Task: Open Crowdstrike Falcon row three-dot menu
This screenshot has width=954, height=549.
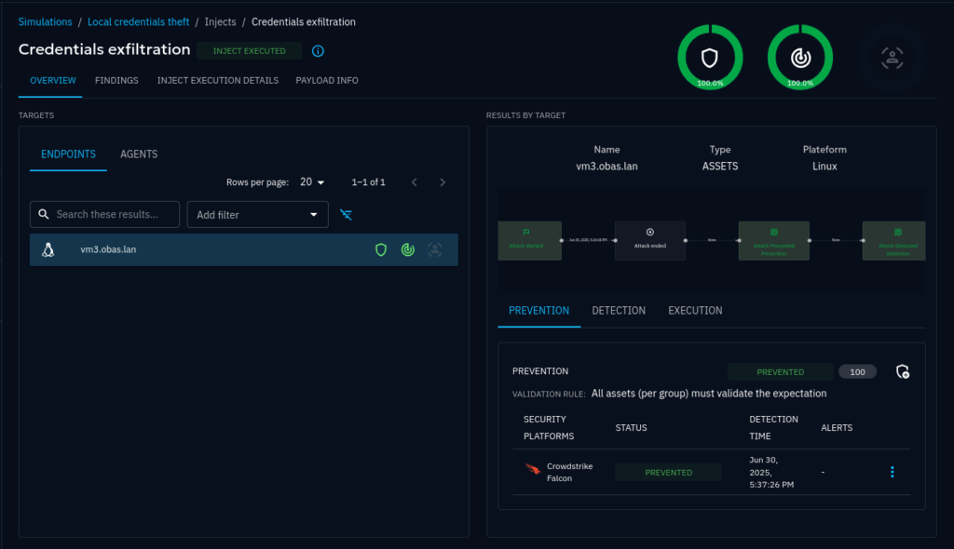Action: [892, 473]
